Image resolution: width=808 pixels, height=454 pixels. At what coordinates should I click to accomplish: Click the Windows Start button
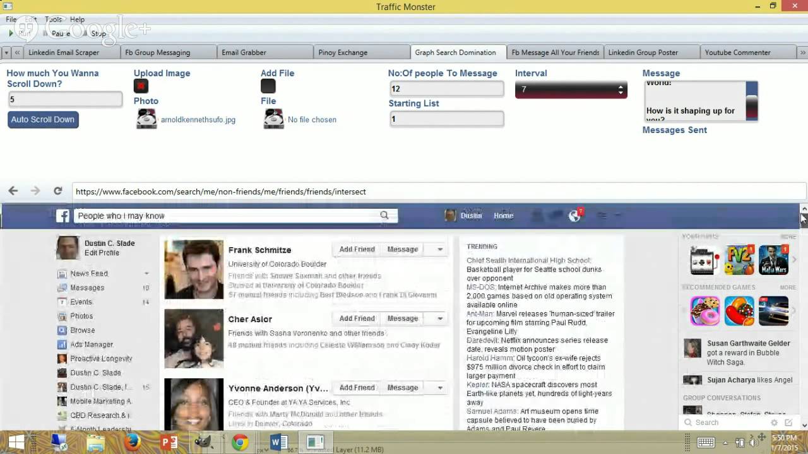pyautogui.click(x=17, y=442)
